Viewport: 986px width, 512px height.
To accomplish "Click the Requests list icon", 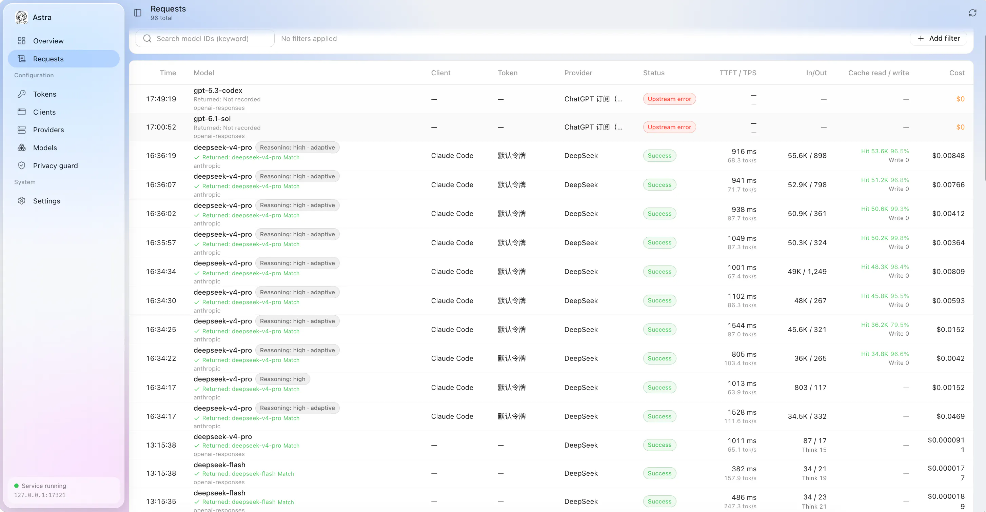I will (21, 59).
